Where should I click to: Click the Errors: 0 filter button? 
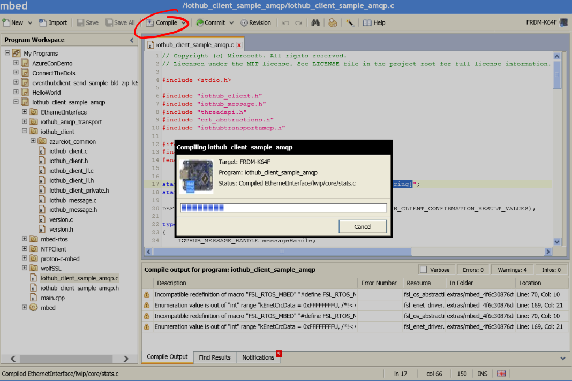point(473,270)
